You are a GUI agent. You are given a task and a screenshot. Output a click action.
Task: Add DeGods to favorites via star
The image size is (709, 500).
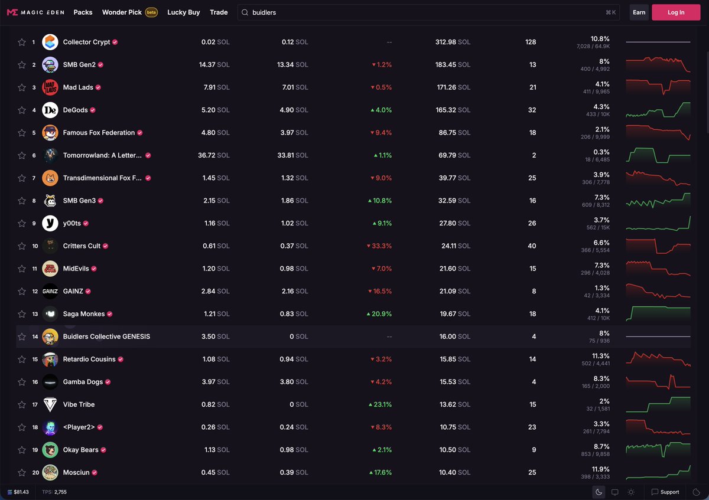[22, 110]
